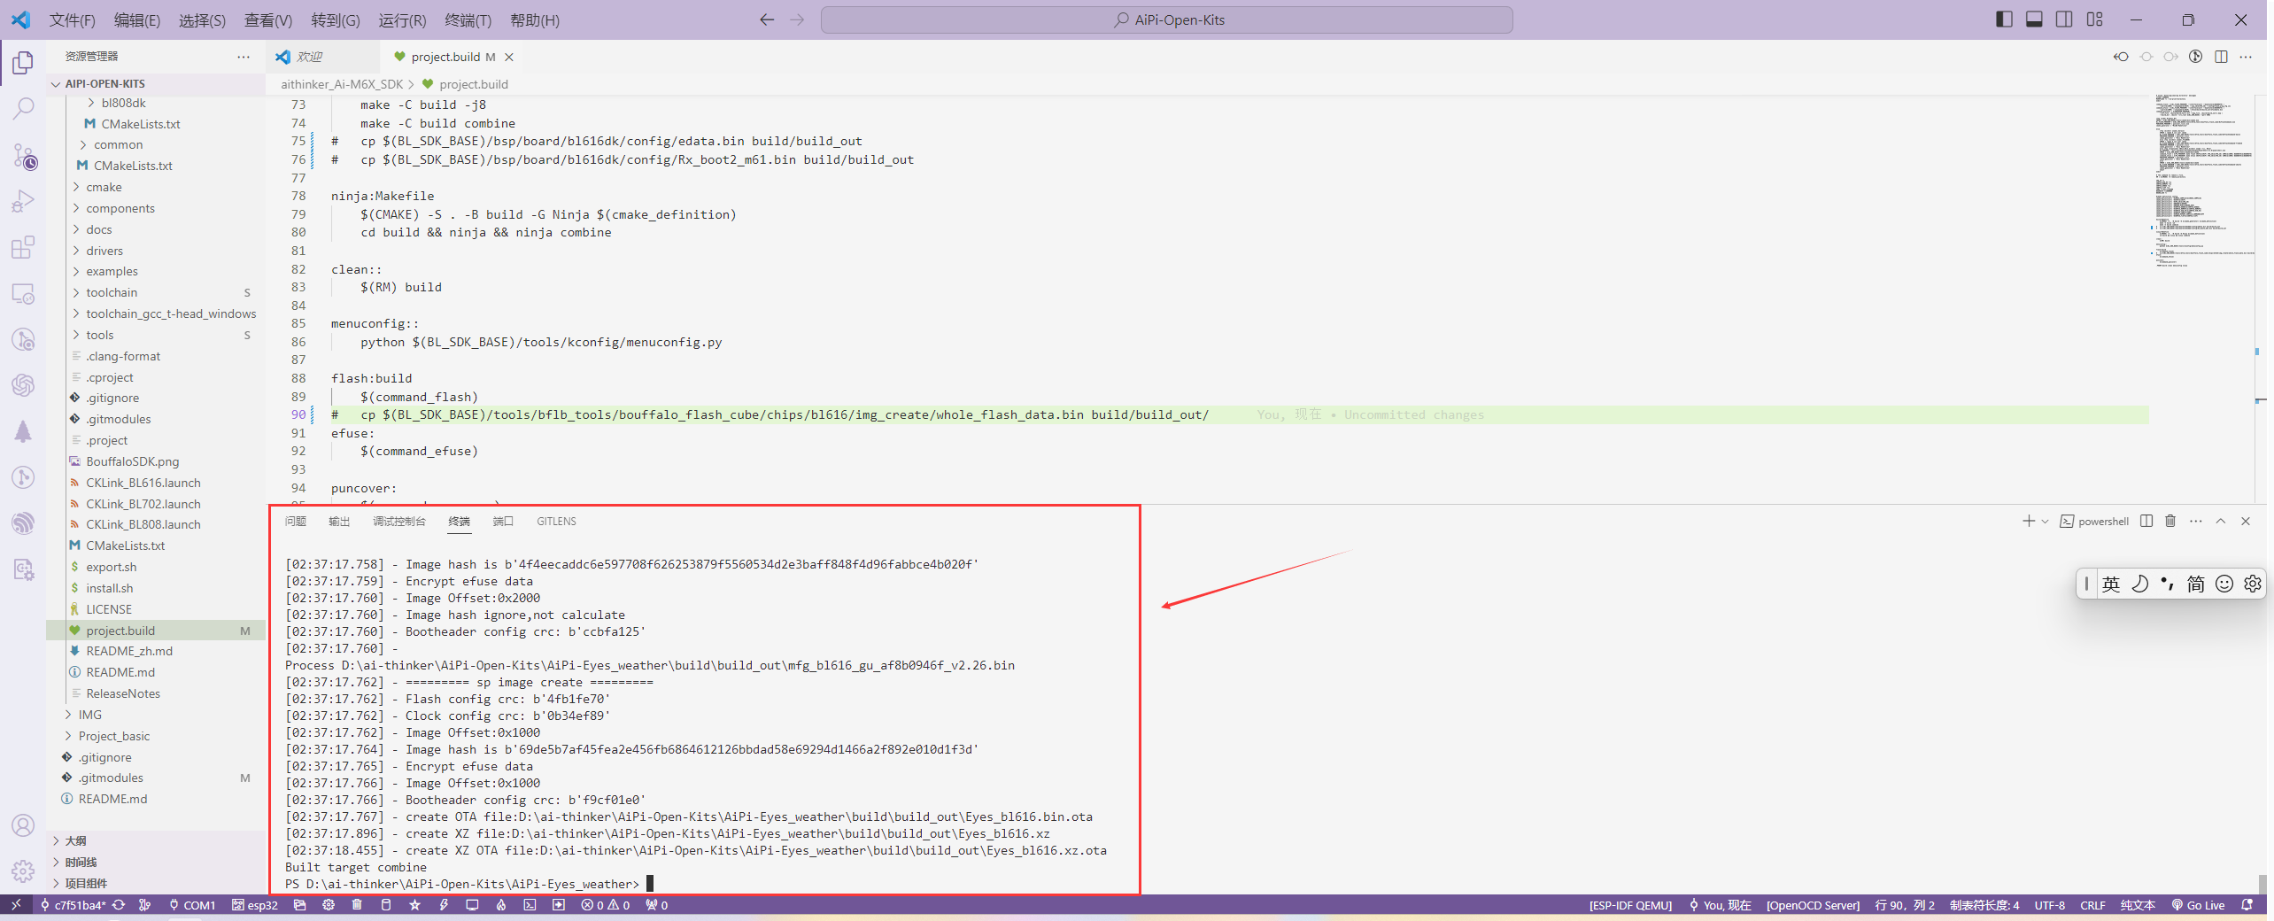Toggle IME half-moon width button
The width and height of the screenshot is (2274, 921).
click(2139, 584)
